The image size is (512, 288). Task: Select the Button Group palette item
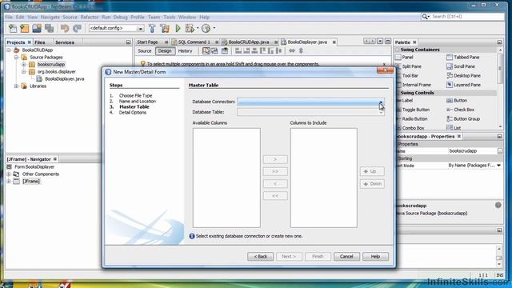462,119
